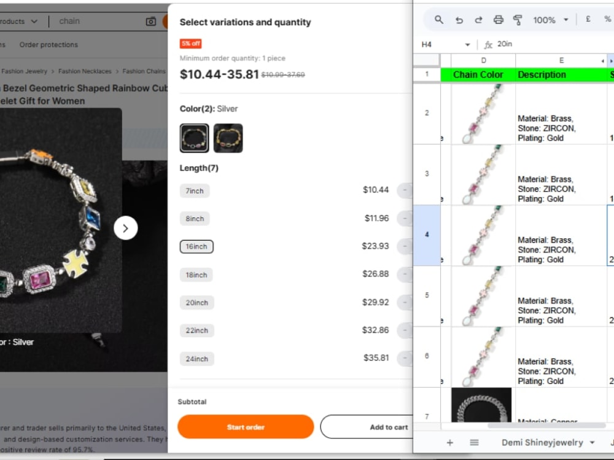Choose the 7inch length option
The image size is (614, 460).
pos(195,191)
